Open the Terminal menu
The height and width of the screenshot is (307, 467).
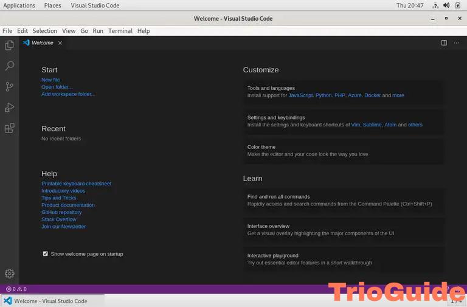click(120, 31)
